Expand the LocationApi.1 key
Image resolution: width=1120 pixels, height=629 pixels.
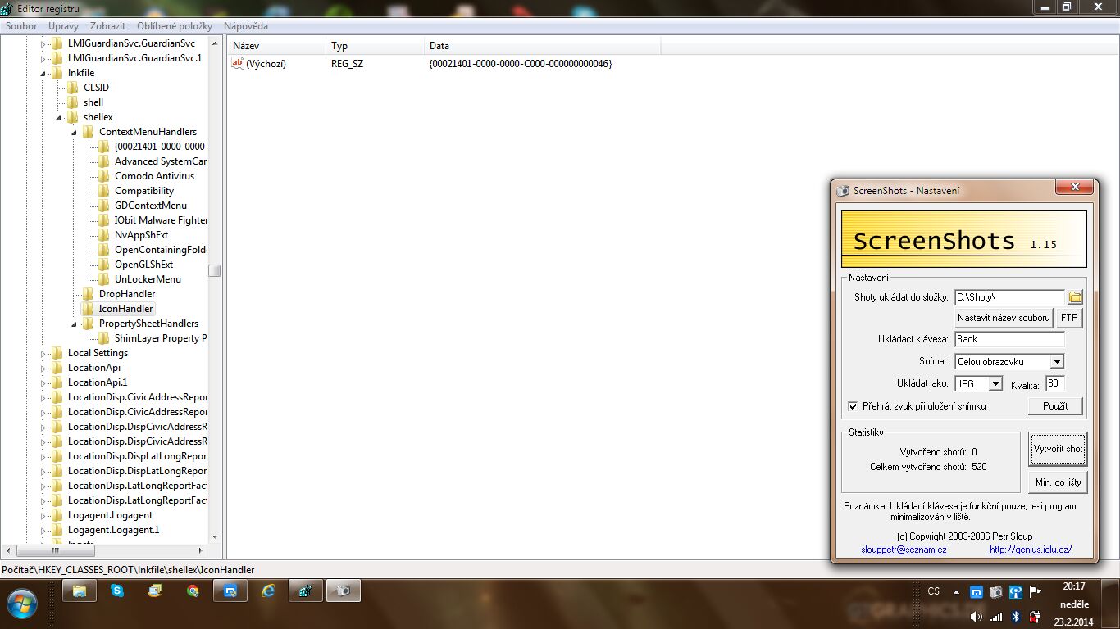pos(44,382)
